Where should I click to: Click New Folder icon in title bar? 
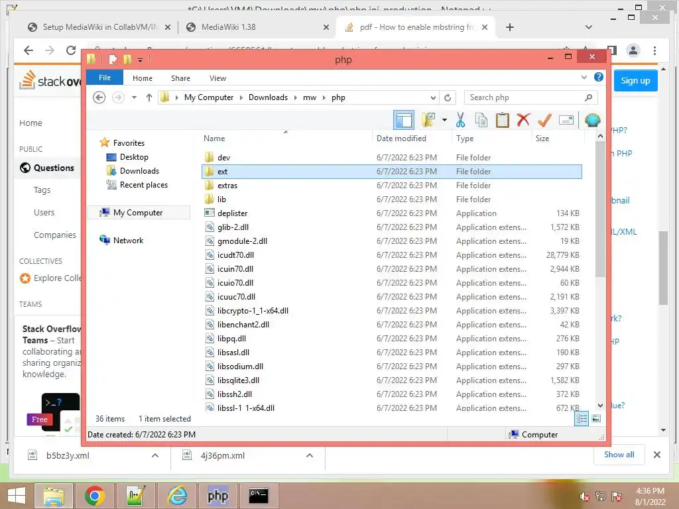coord(127,59)
